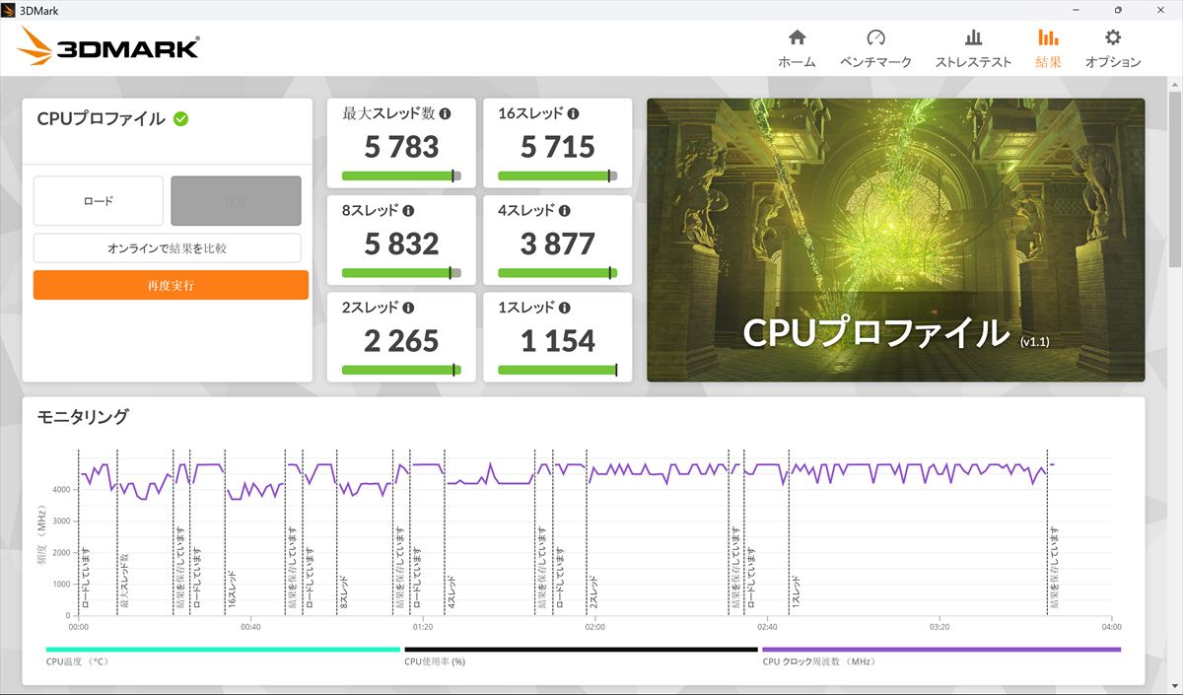Click the green validation checkmark icon
1183x695 pixels.
click(181, 118)
